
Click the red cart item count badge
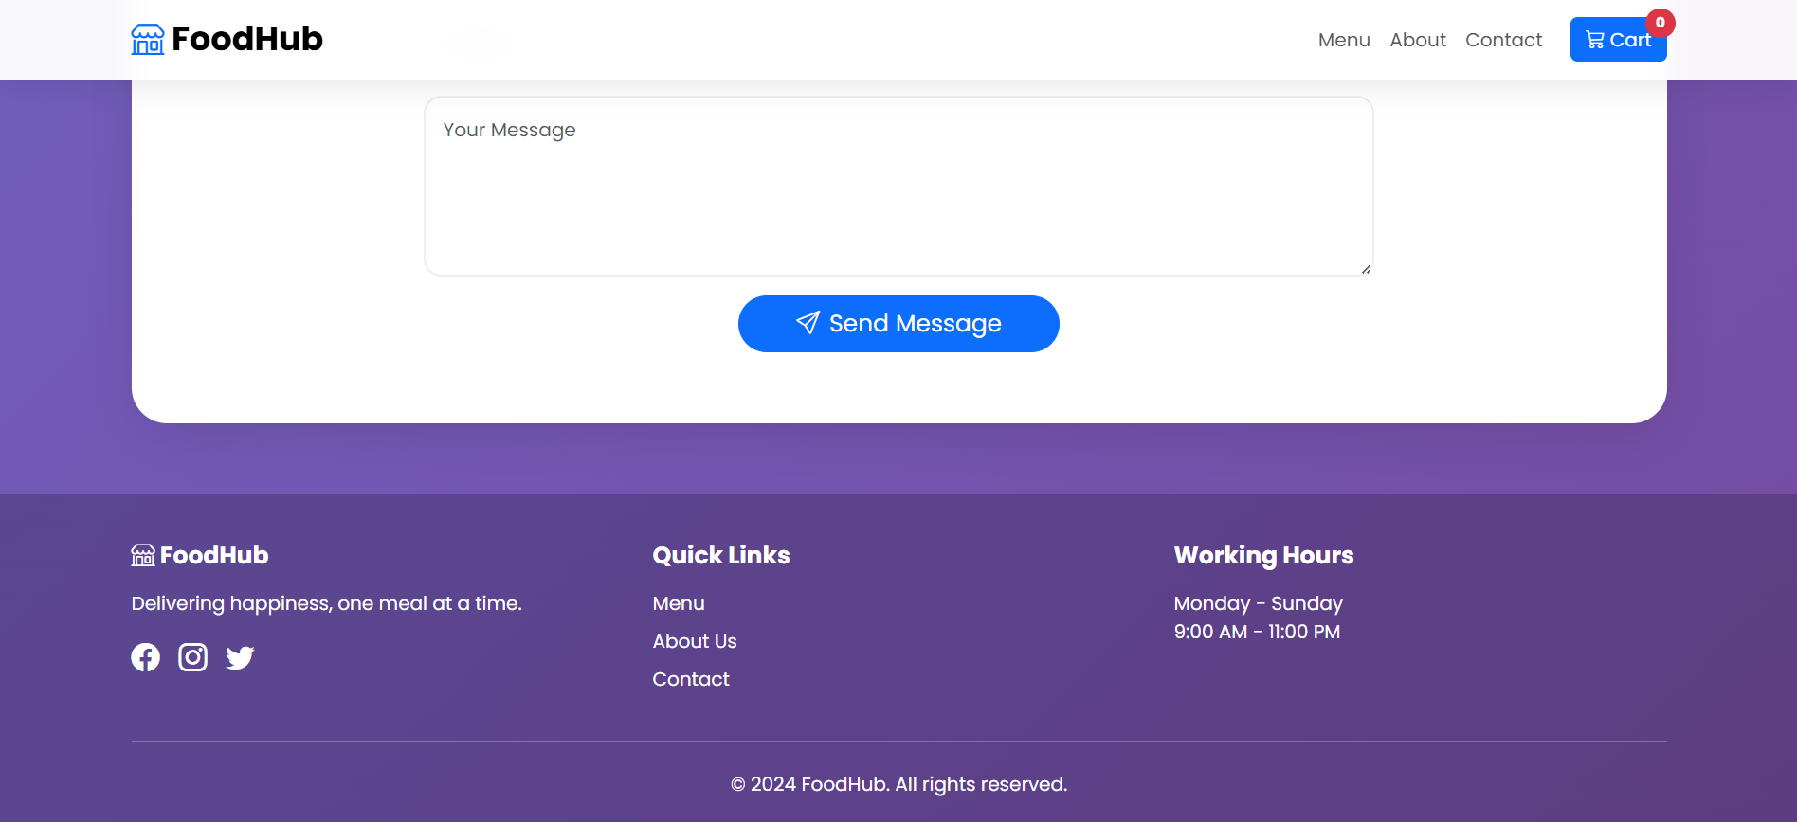click(x=1660, y=23)
